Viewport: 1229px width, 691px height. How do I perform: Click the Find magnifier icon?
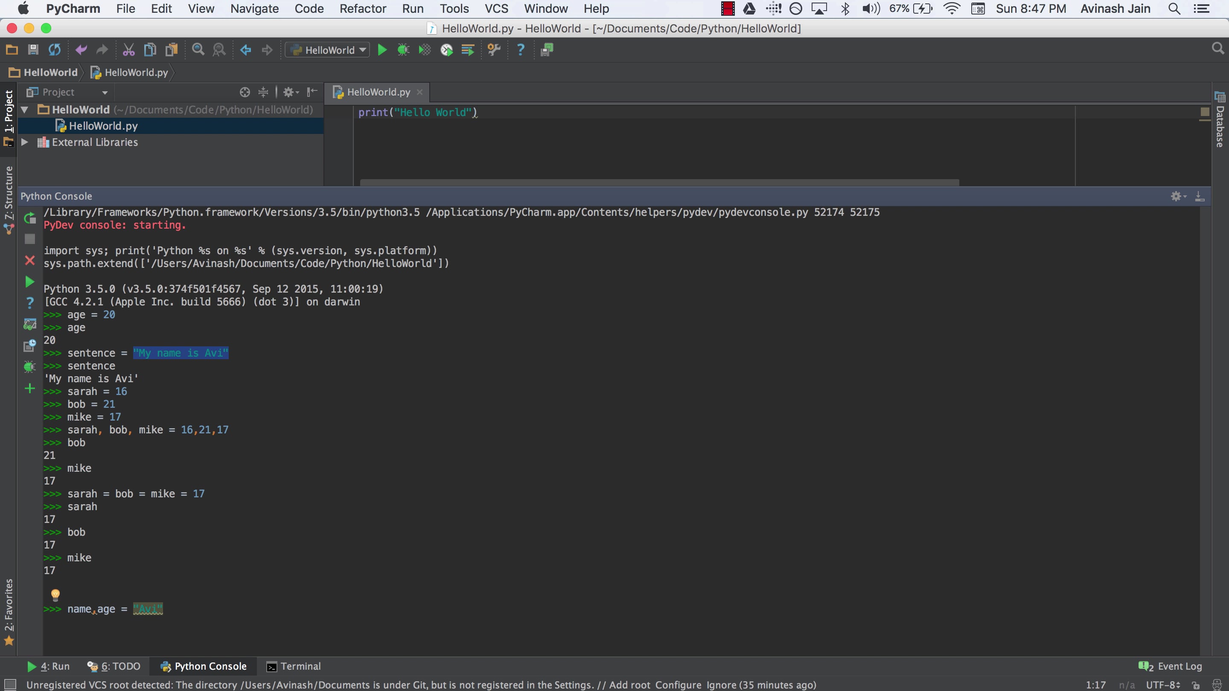click(198, 49)
